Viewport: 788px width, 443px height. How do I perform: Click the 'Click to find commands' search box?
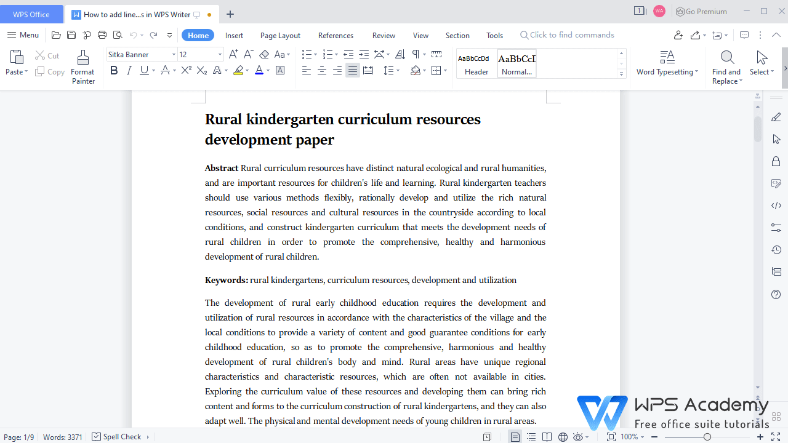click(571, 35)
